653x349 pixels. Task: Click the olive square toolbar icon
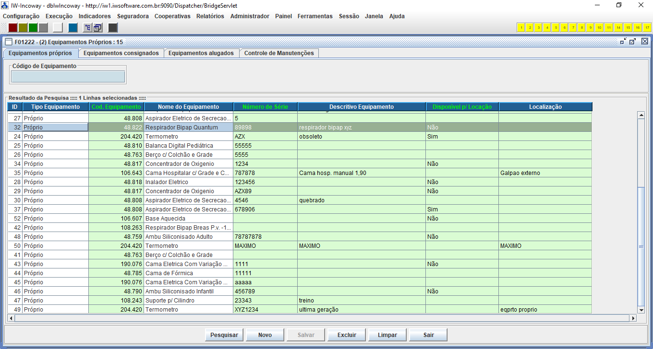23,27
